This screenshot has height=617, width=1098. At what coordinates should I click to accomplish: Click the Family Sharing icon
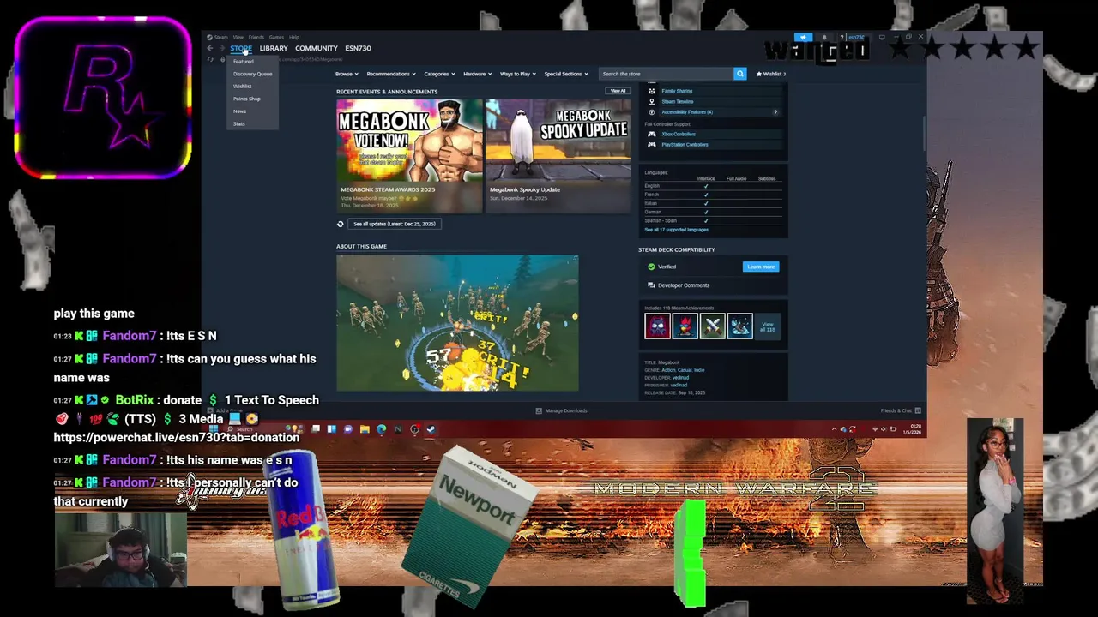[x=651, y=91]
